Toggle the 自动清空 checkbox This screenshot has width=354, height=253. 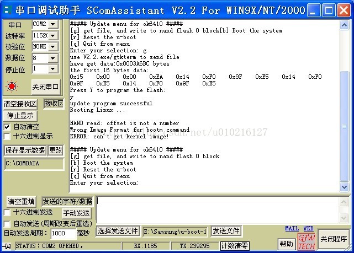click(7, 127)
